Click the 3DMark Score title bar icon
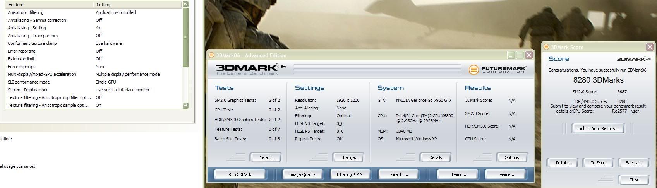Viewport: 657px width, 188px height. (546, 47)
